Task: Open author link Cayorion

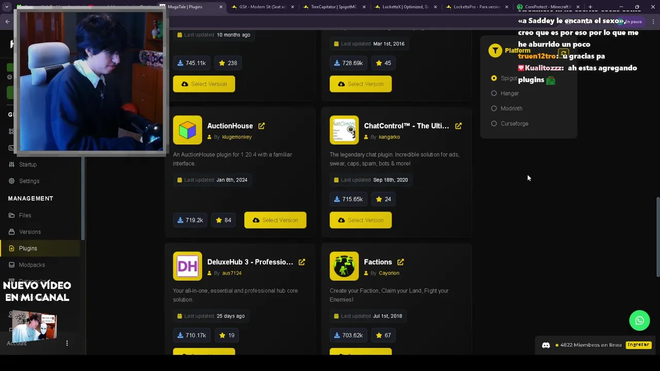Action: click(389, 273)
